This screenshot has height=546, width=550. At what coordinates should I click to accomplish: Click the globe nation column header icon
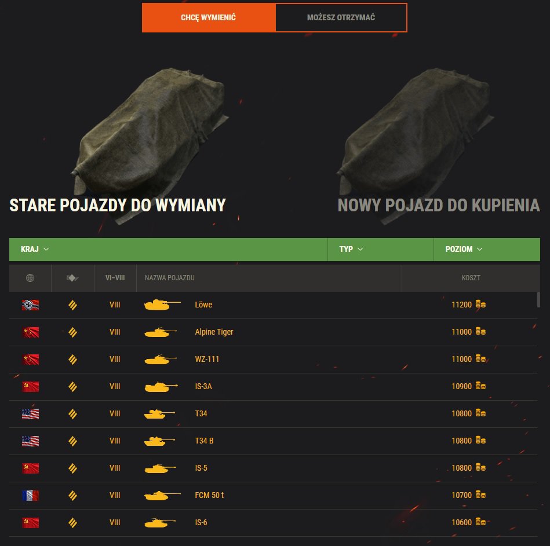click(30, 278)
